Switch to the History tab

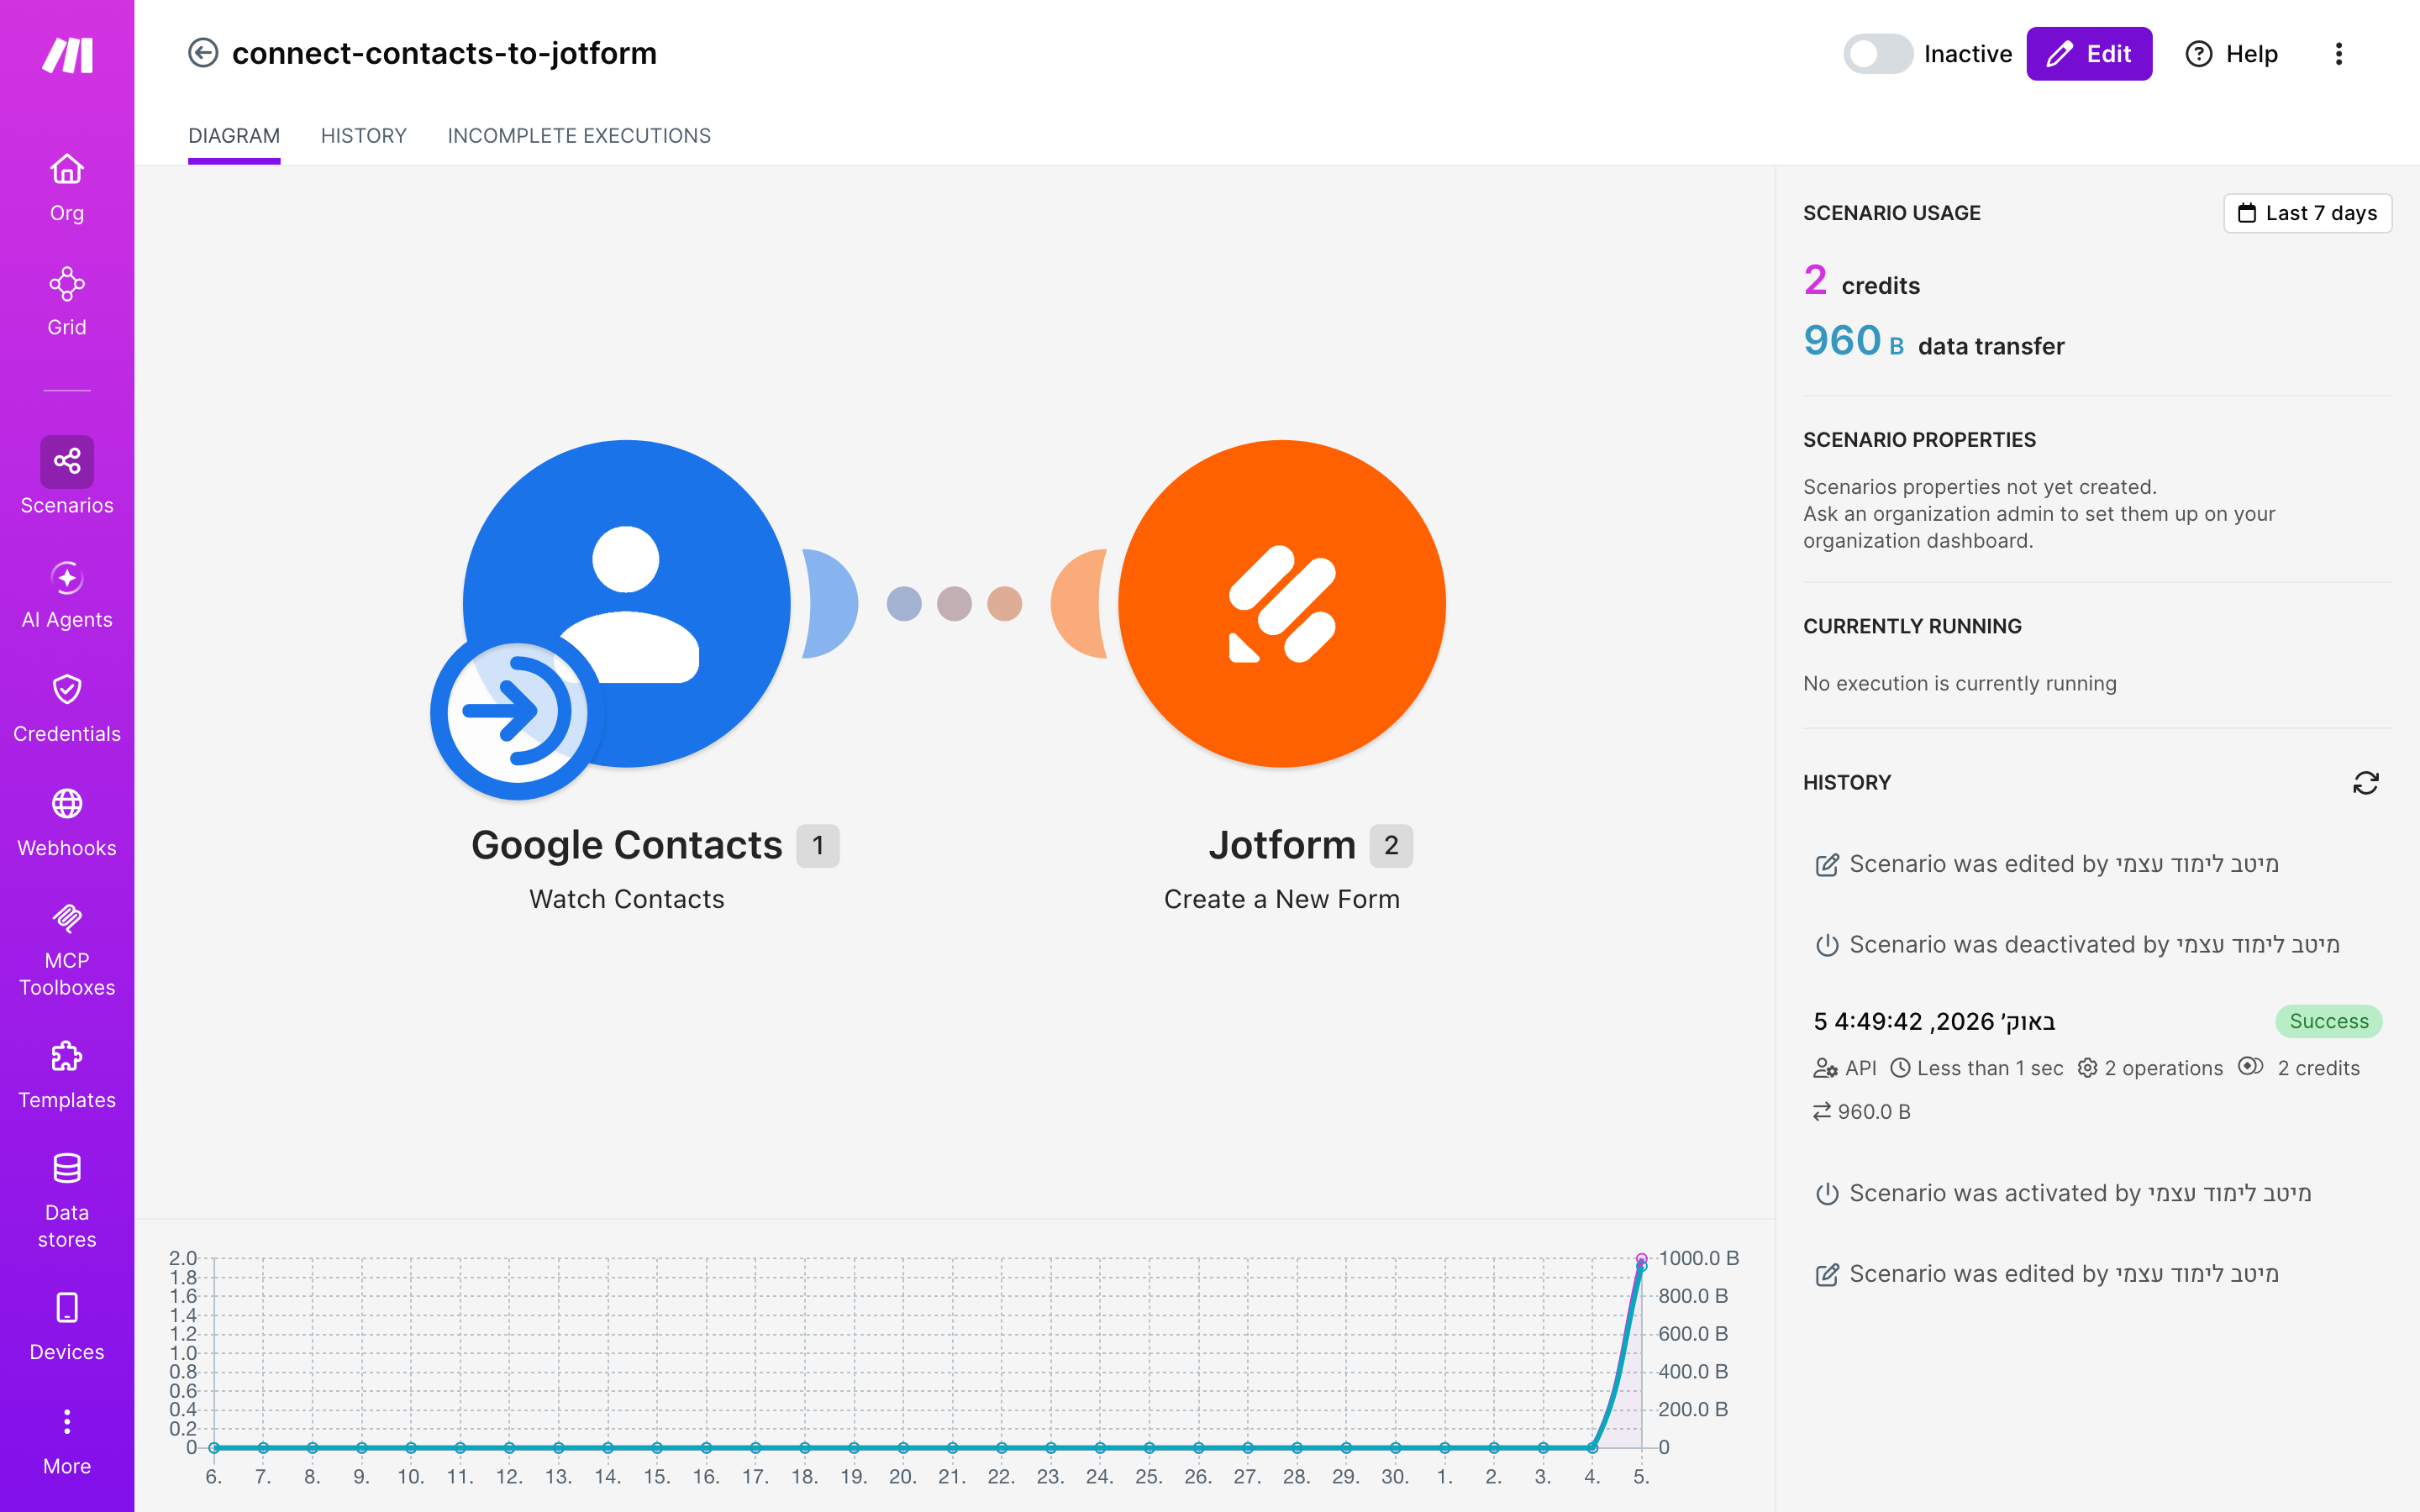point(364,136)
